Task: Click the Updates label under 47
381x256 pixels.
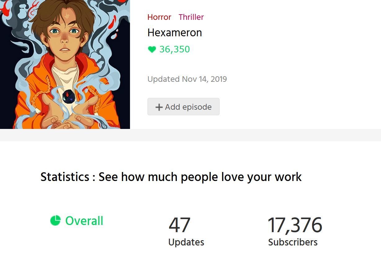Action: point(186,242)
